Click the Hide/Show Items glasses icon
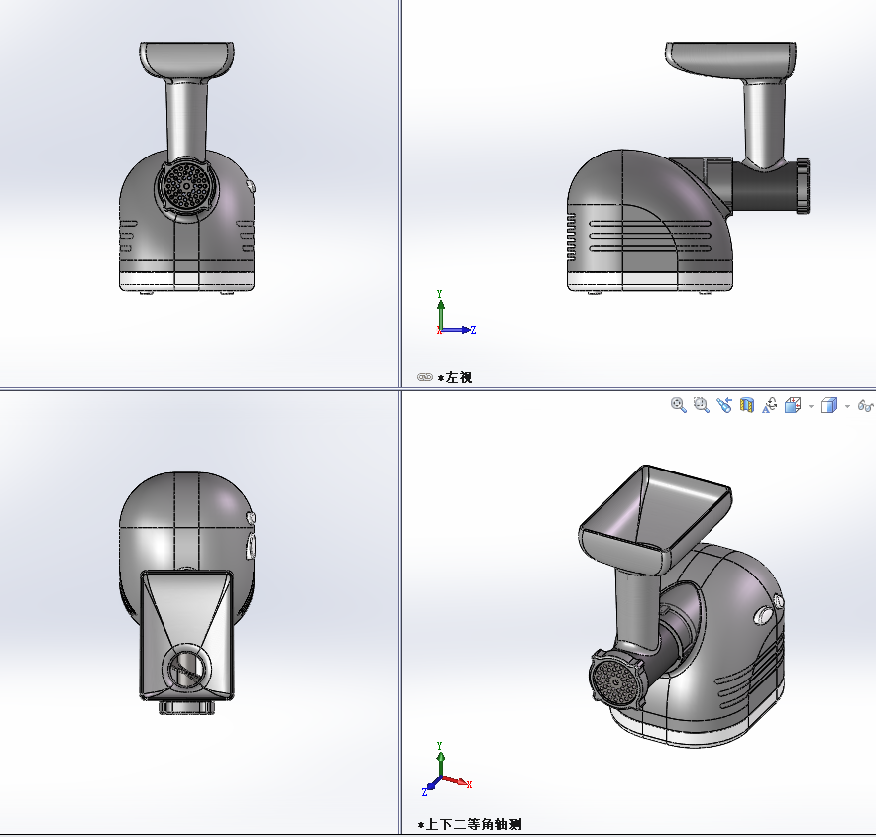Image resolution: width=876 pixels, height=837 pixels. [866, 405]
